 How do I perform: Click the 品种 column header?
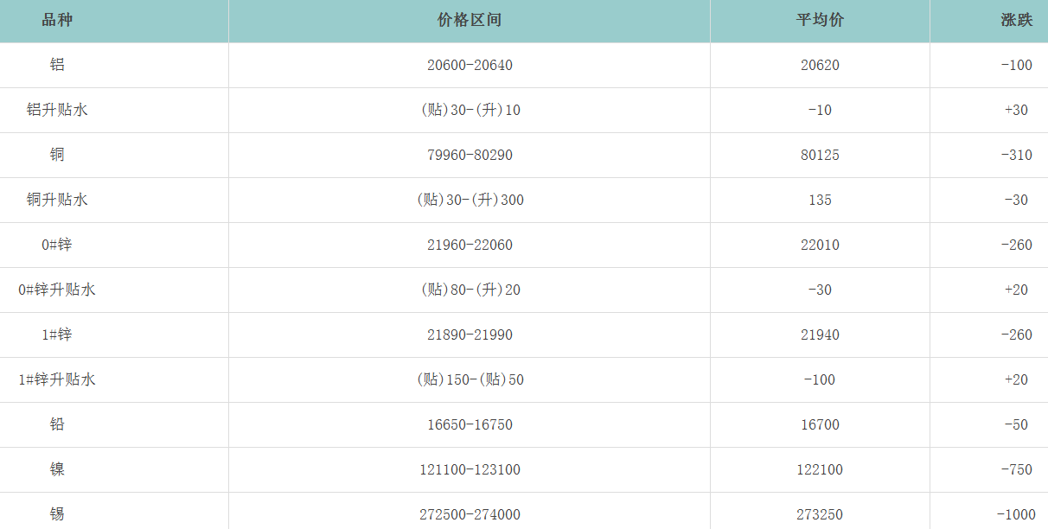(x=57, y=20)
